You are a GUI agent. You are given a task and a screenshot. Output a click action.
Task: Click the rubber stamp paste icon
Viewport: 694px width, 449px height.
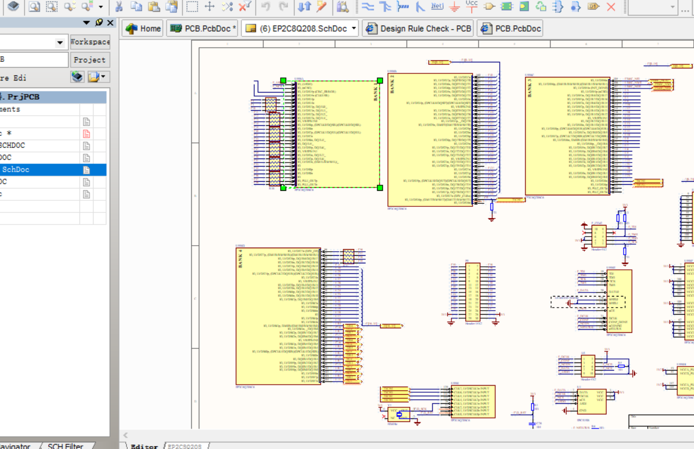(x=172, y=7)
